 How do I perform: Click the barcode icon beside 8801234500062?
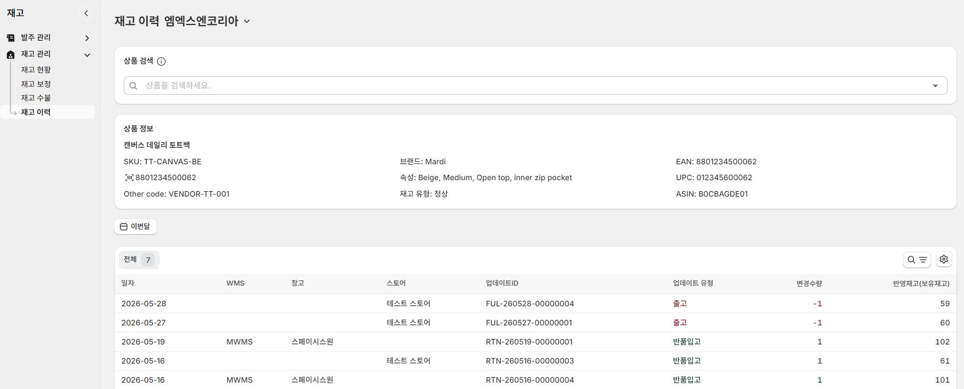[x=129, y=178]
